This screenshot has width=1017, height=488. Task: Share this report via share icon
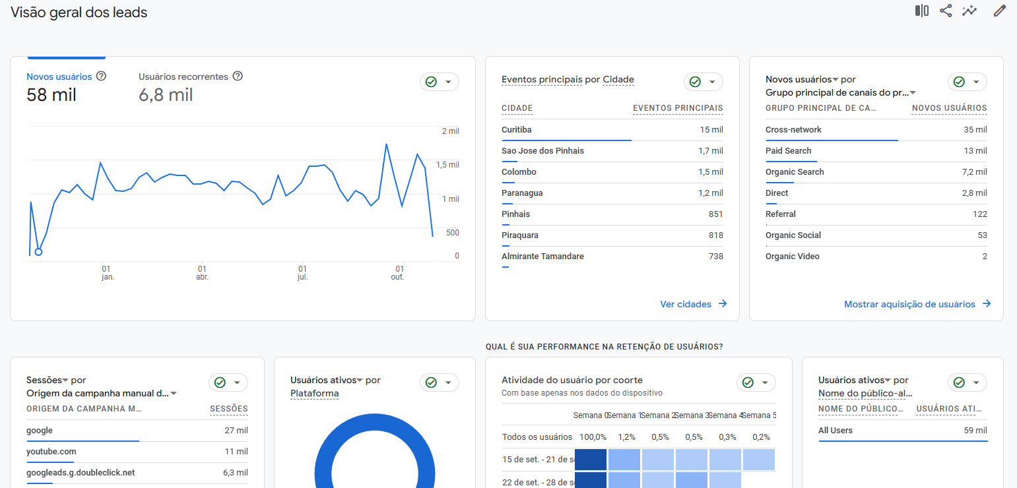coord(946,11)
